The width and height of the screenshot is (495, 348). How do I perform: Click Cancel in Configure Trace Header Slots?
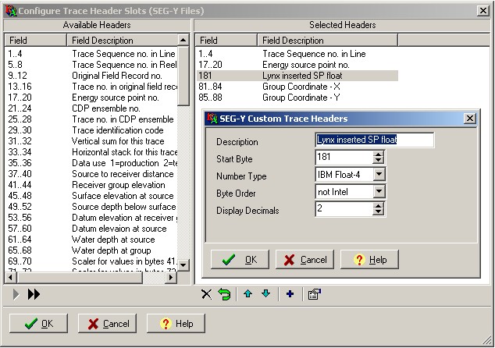107,323
